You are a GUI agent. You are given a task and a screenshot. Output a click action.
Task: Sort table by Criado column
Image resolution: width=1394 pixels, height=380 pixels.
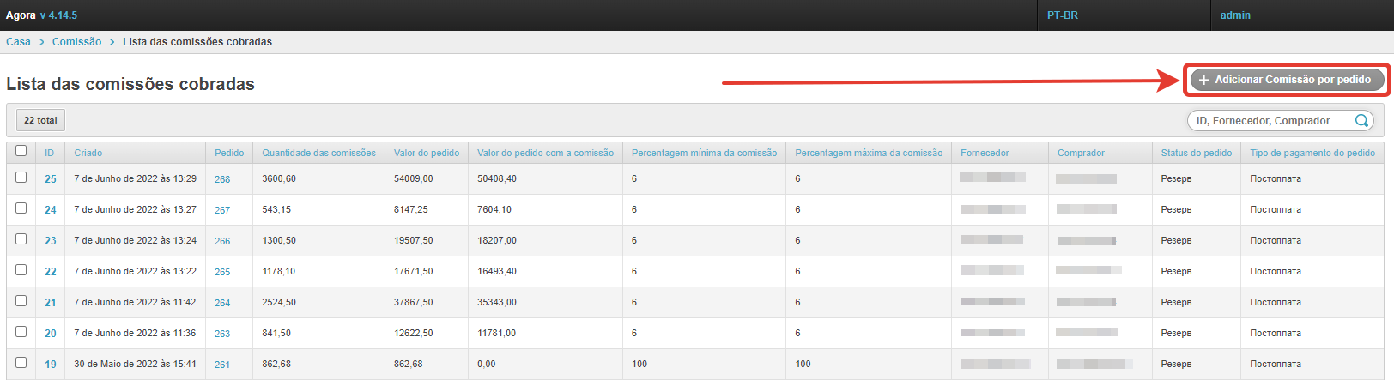(88, 153)
